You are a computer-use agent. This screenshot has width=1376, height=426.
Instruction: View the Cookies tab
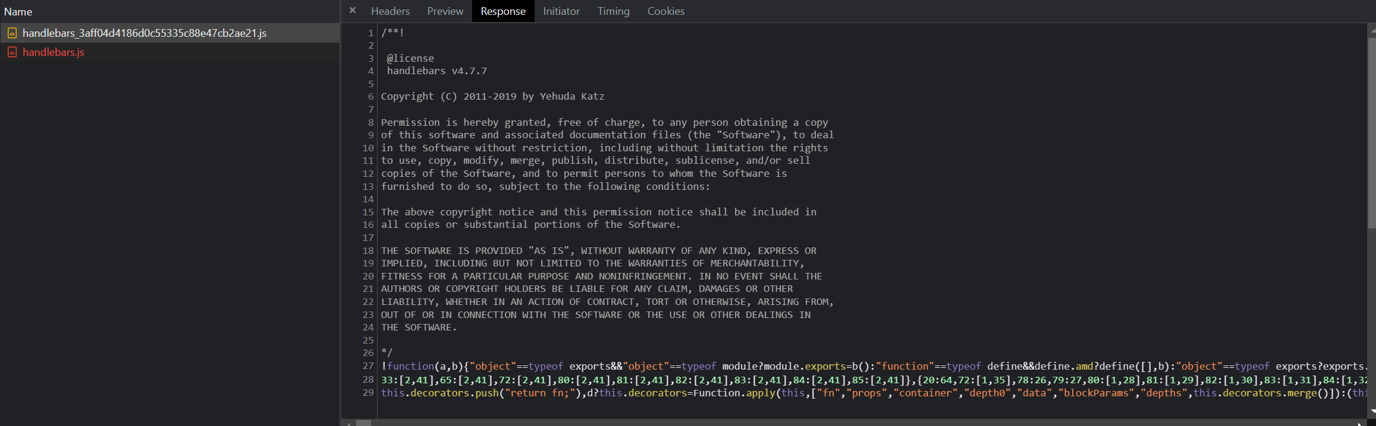[665, 11]
